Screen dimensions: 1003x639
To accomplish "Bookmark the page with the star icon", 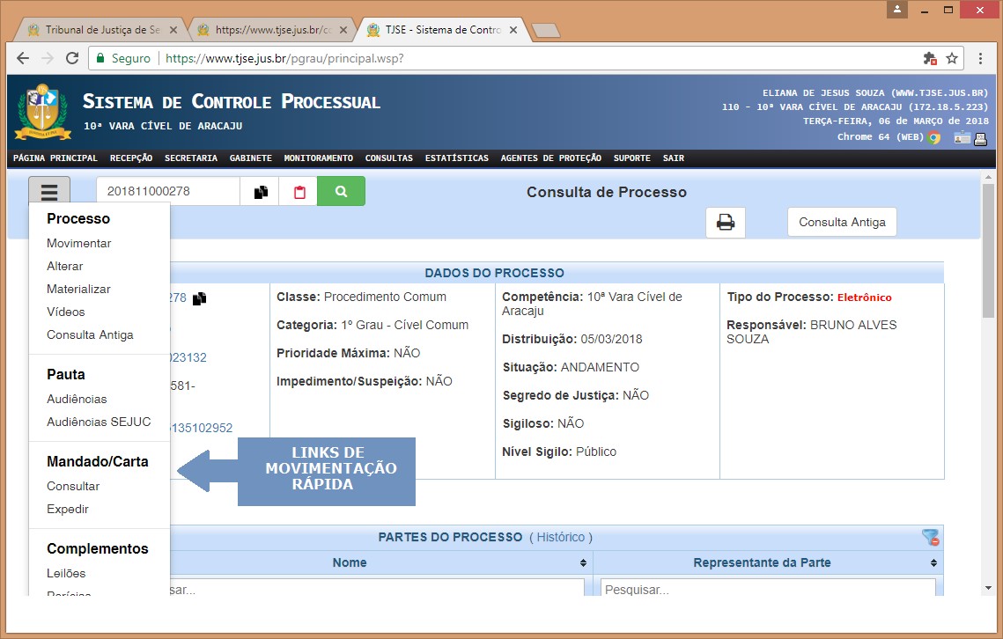I will pyautogui.click(x=952, y=58).
